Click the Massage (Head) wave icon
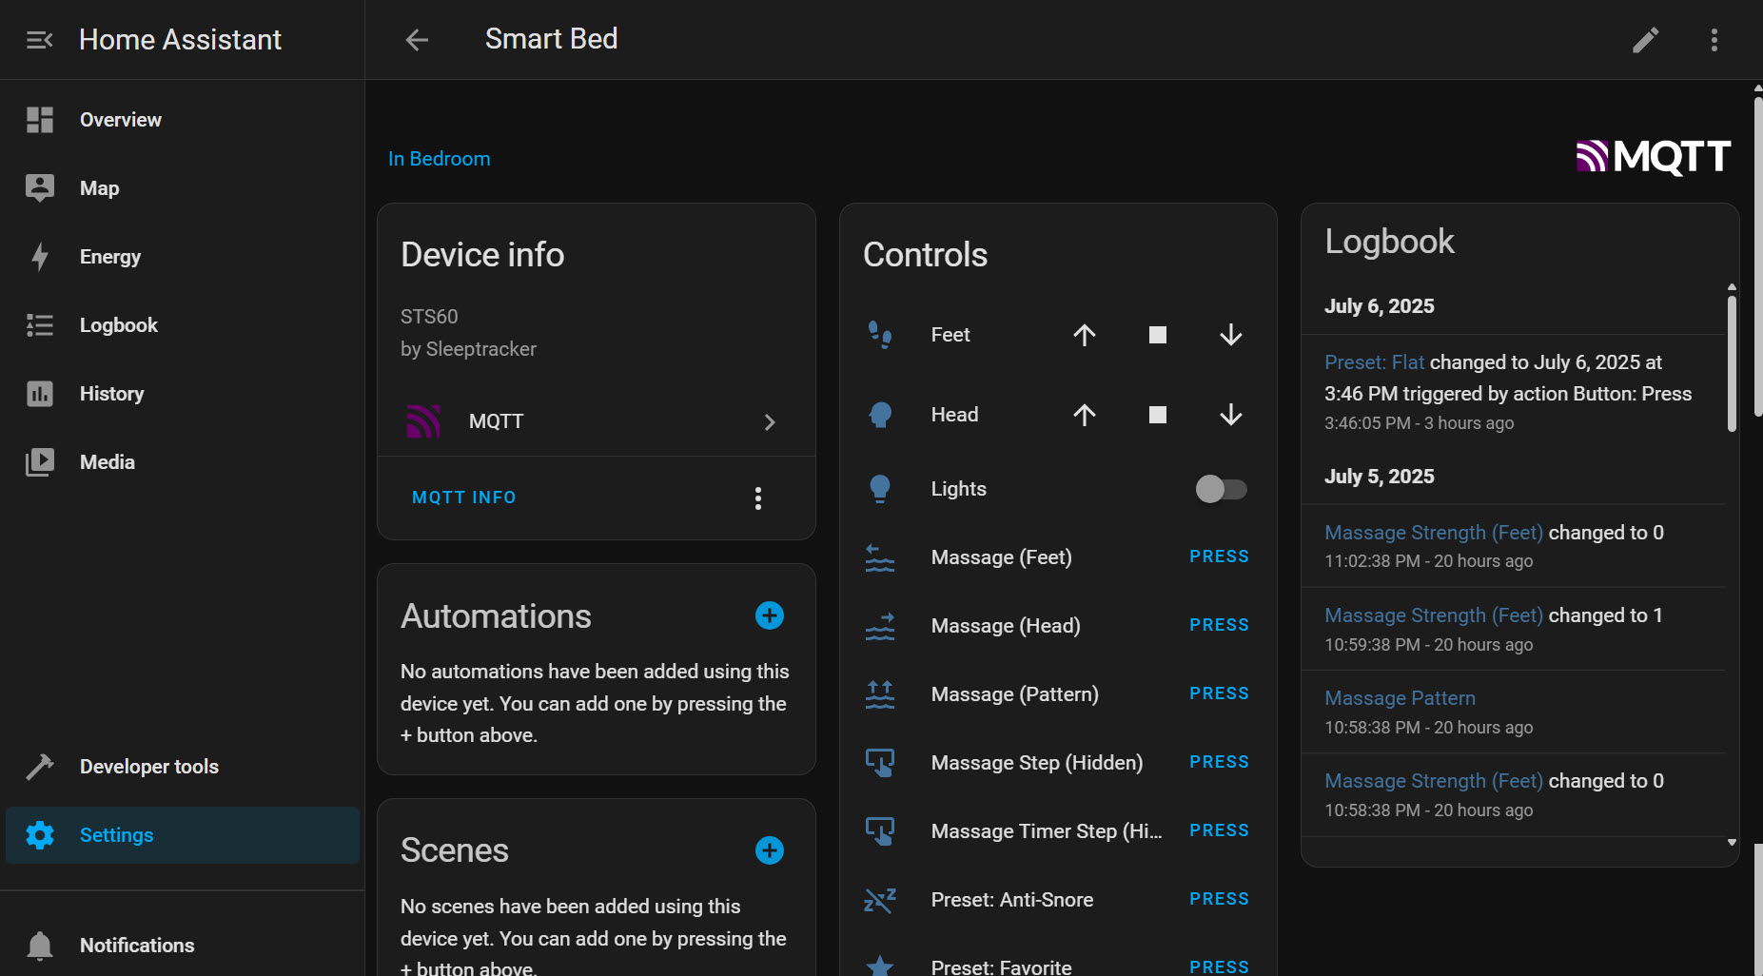The image size is (1763, 976). tap(880, 626)
